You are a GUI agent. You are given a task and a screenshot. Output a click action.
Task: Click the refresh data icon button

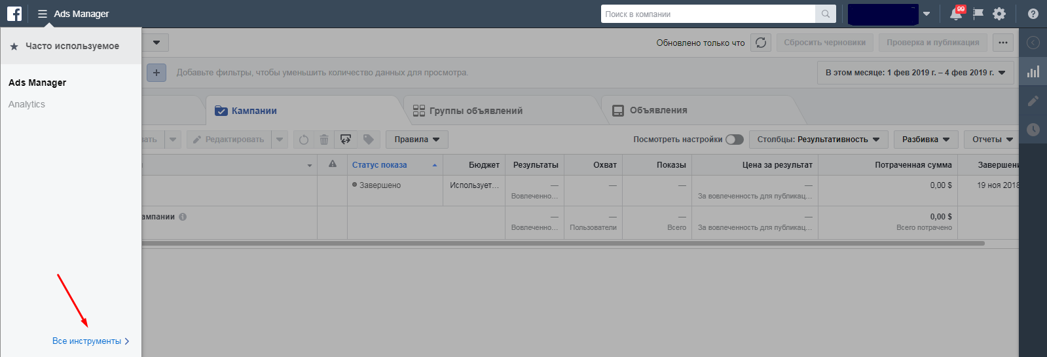coord(761,43)
